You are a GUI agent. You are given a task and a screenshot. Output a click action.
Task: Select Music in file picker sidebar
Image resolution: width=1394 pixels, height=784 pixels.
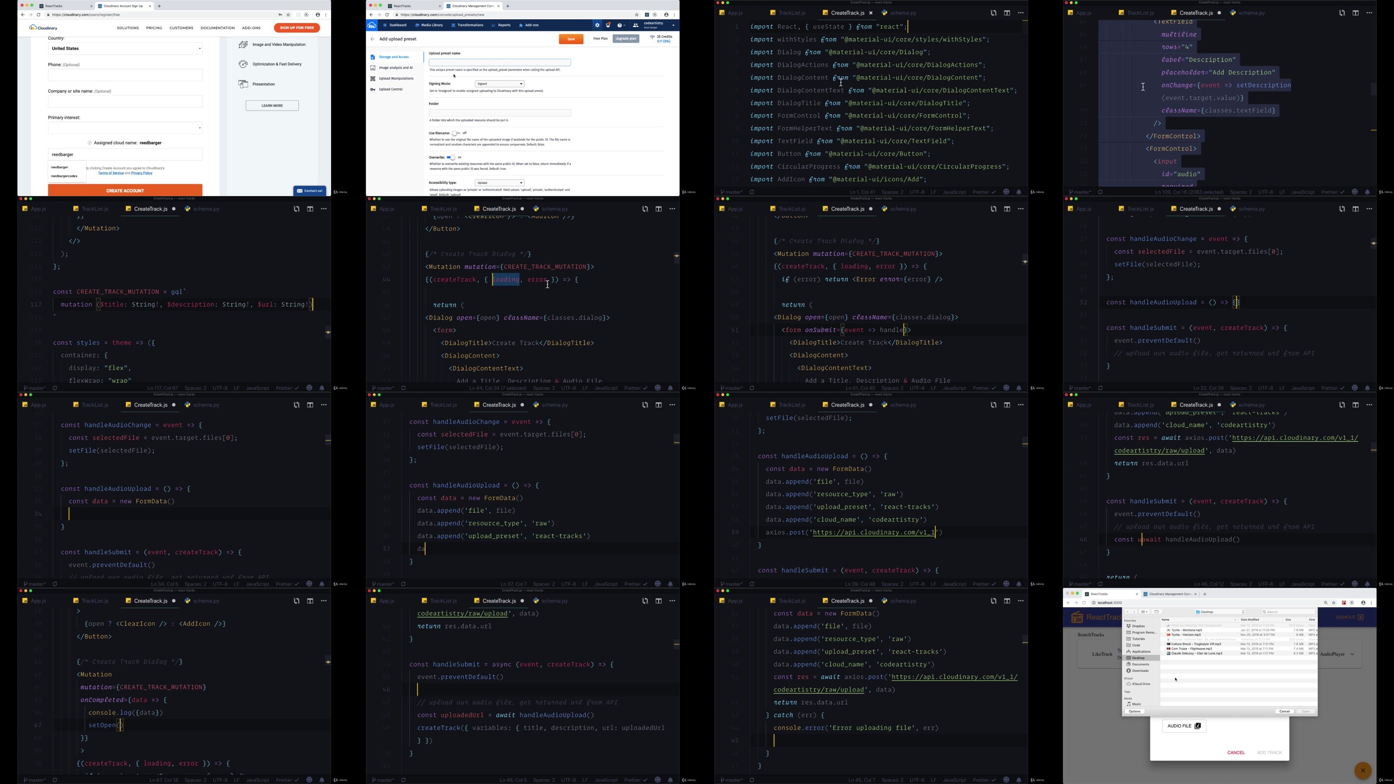[x=1134, y=705]
